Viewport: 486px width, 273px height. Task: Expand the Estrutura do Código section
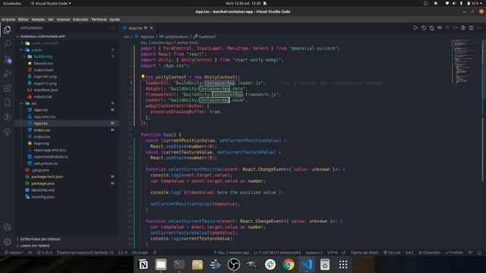[67, 239]
